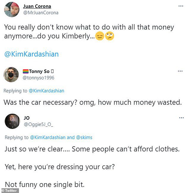188x193 pixels.
Task: Open the Juan Corona display name link
Action: pos(37,6)
